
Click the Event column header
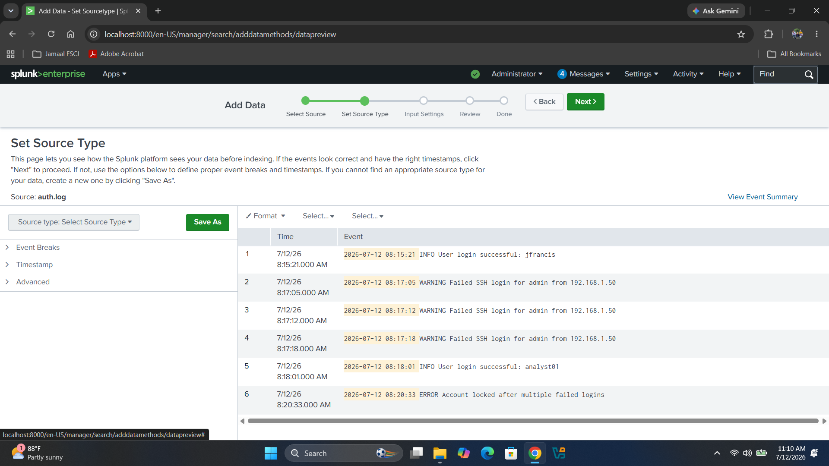(x=583, y=237)
